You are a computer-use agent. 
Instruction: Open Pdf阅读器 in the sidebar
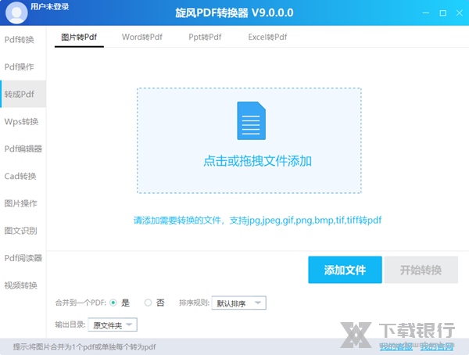tap(23, 258)
